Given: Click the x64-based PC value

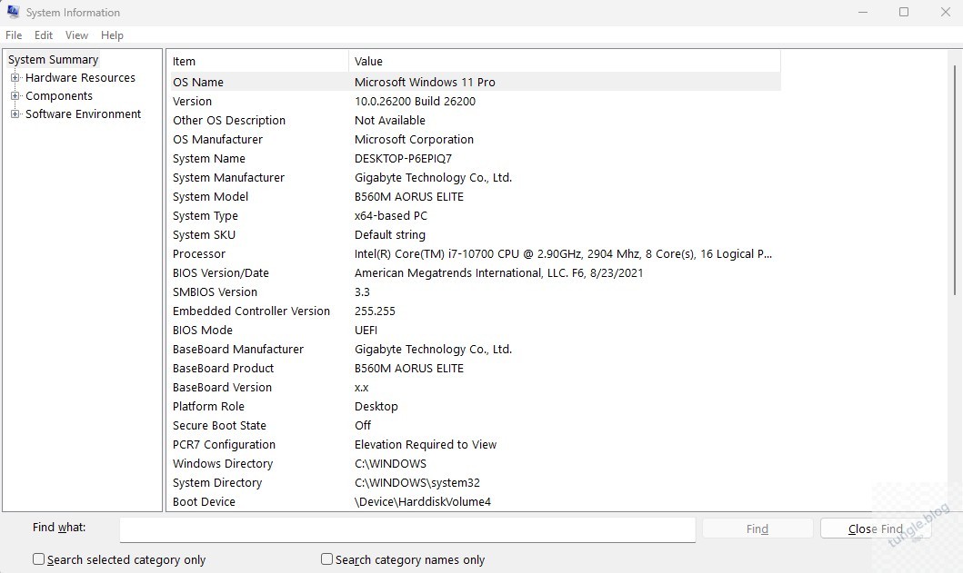Looking at the screenshot, I should click(391, 215).
